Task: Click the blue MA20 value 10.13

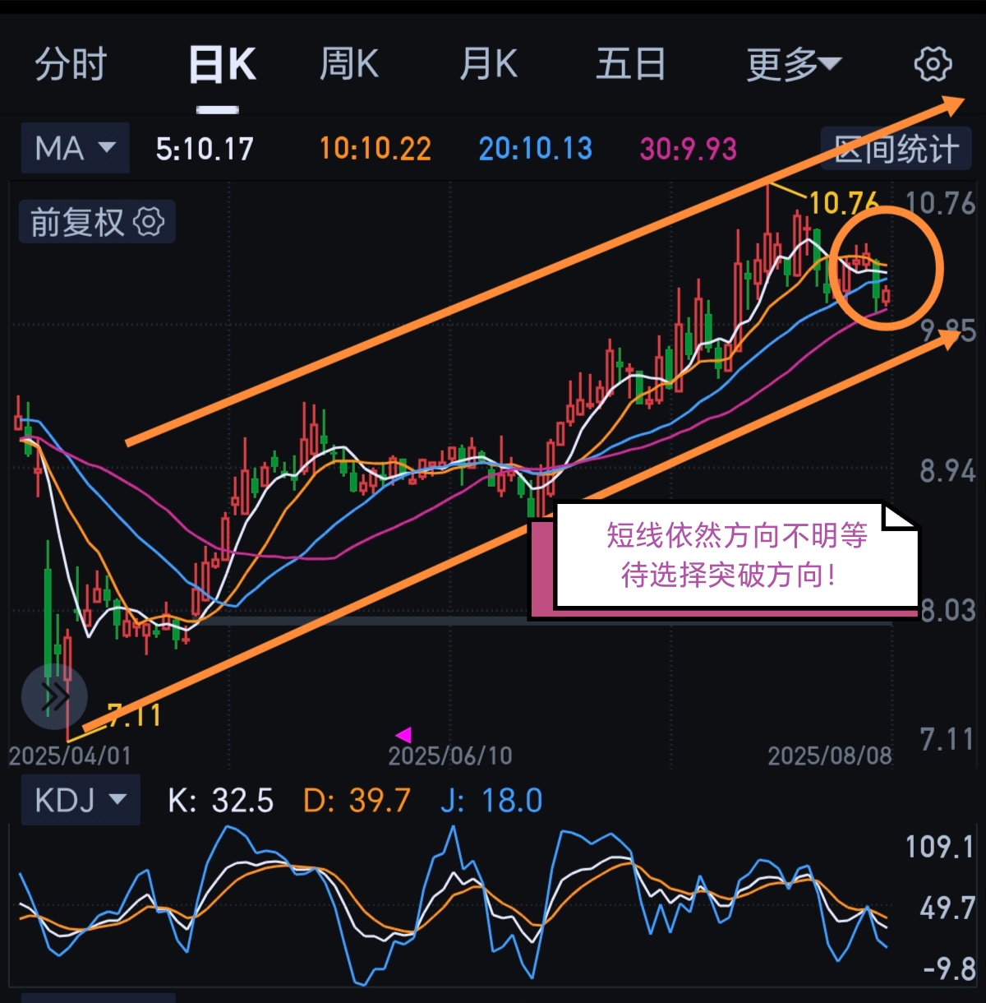Action: (x=535, y=149)
